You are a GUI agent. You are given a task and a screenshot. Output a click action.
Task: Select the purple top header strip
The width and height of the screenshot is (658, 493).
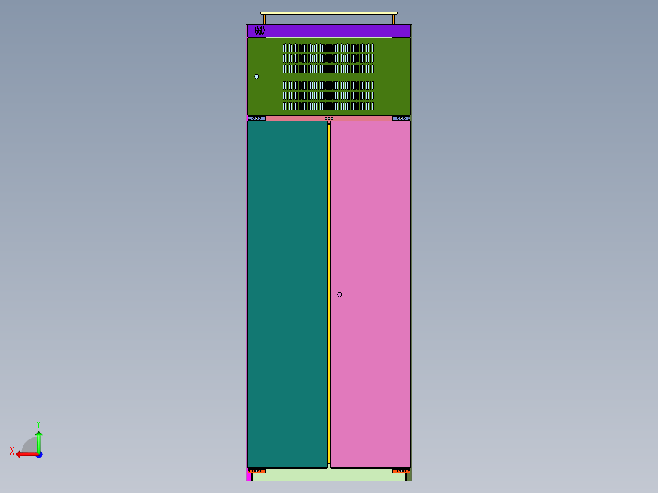click(x=329, y=31)
